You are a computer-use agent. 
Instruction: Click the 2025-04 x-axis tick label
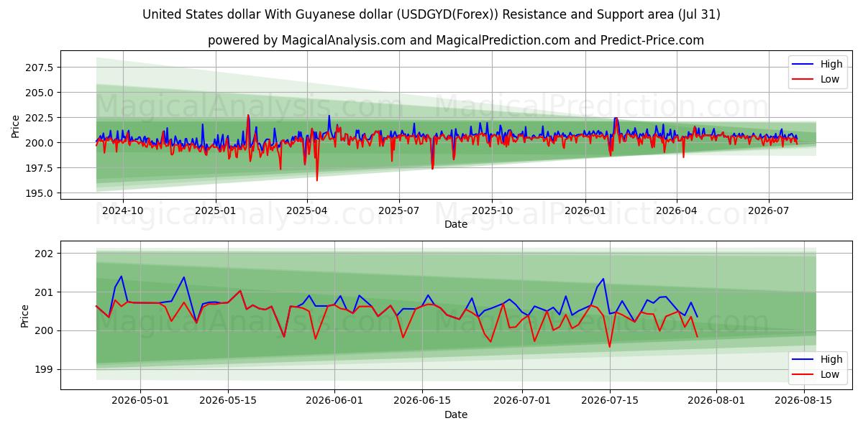(x=307, y=211)
